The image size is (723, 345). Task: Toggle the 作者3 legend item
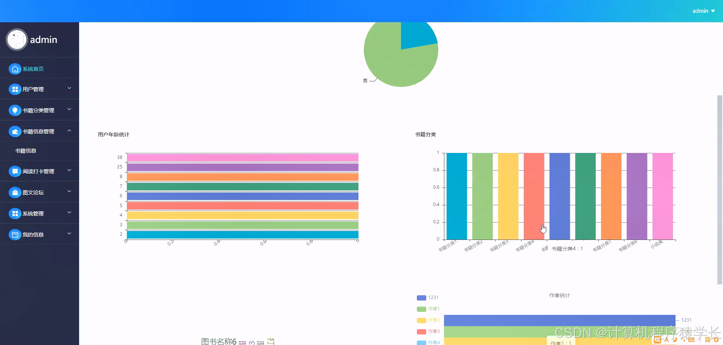[x=428, y=331]
